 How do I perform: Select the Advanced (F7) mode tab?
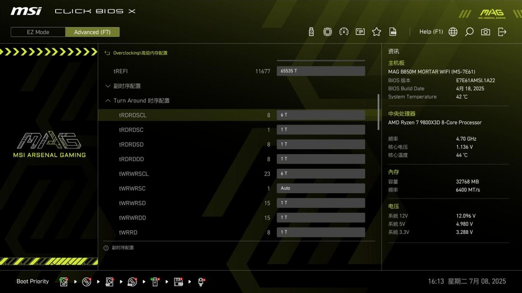pyautogui.click(x=92, y=32)
